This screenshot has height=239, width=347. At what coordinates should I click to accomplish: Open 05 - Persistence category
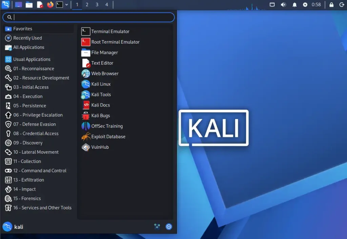[x=39, y=105]
